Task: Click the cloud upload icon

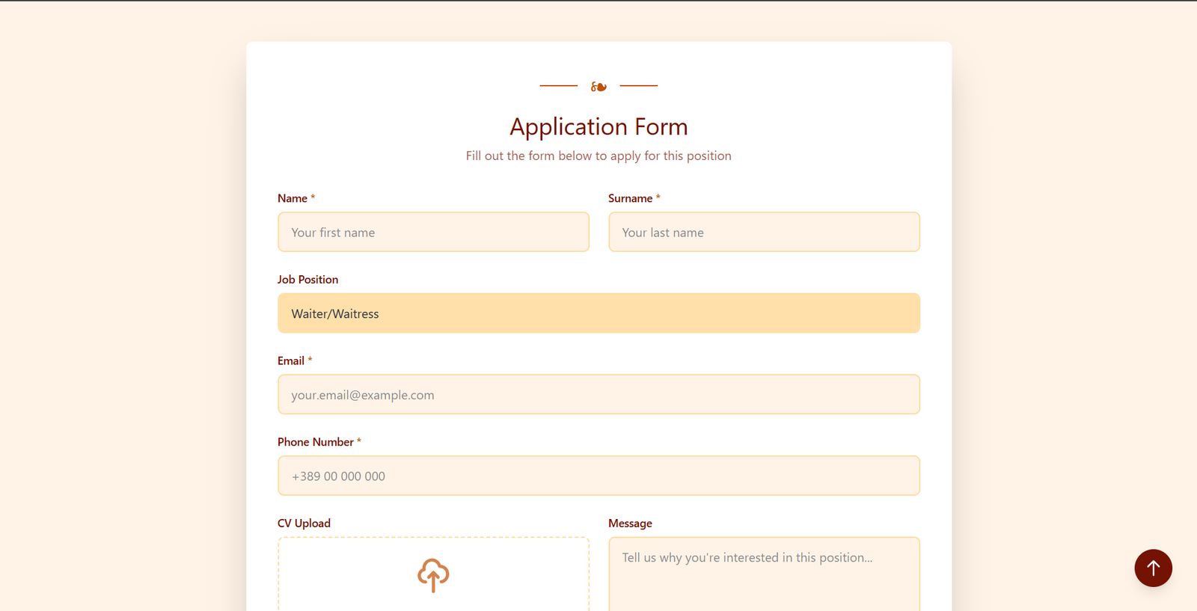Action: [x=433, y=575]
